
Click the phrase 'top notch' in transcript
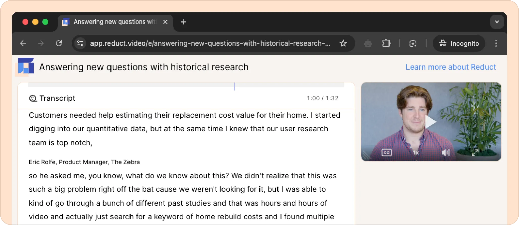click(x=73, y=143)
